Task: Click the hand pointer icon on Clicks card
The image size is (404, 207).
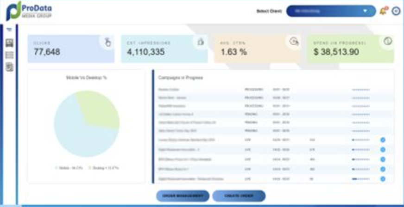Action: point(107,42)
